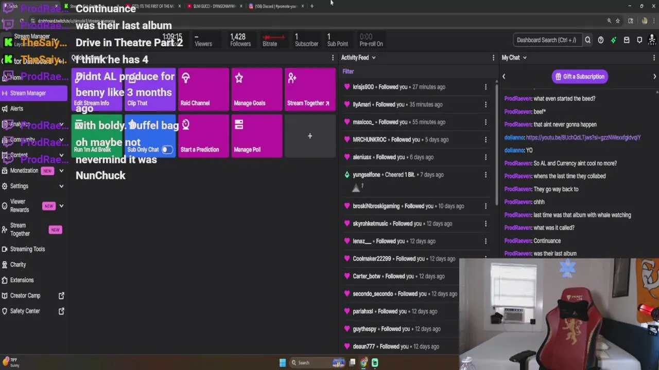Click the deaun777 followed you entry
This screenshot has width=659, height=370.
click(x=401, y=346)
